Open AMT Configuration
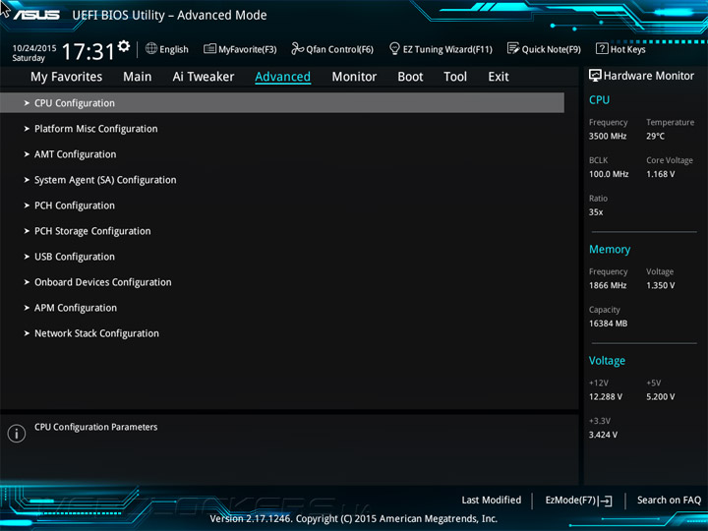 pos(76,154)
